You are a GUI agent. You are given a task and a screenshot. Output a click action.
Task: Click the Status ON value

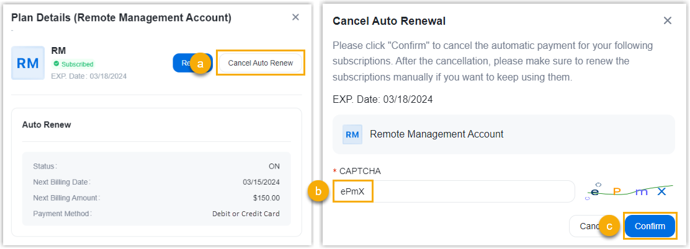coord(274,166)
